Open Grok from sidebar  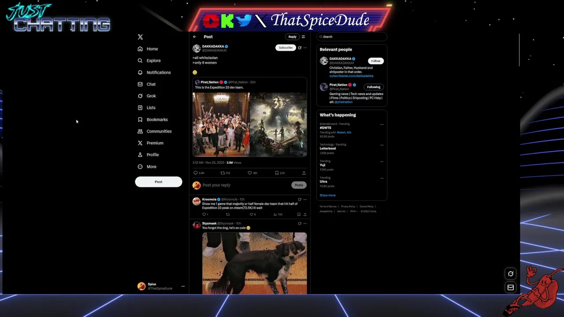(x=147, y=96)
